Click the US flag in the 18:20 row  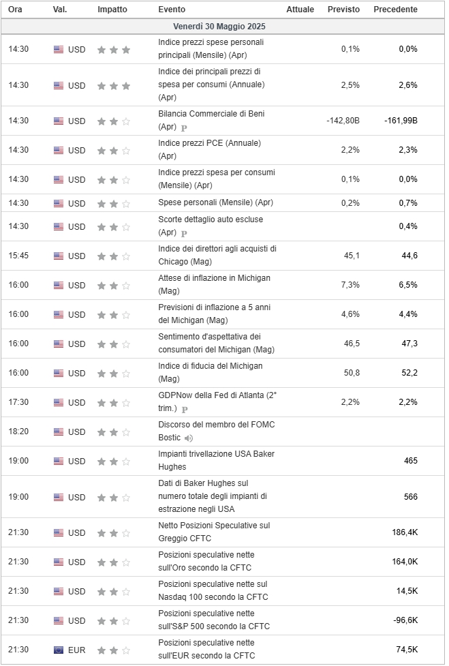coord(59,432)
